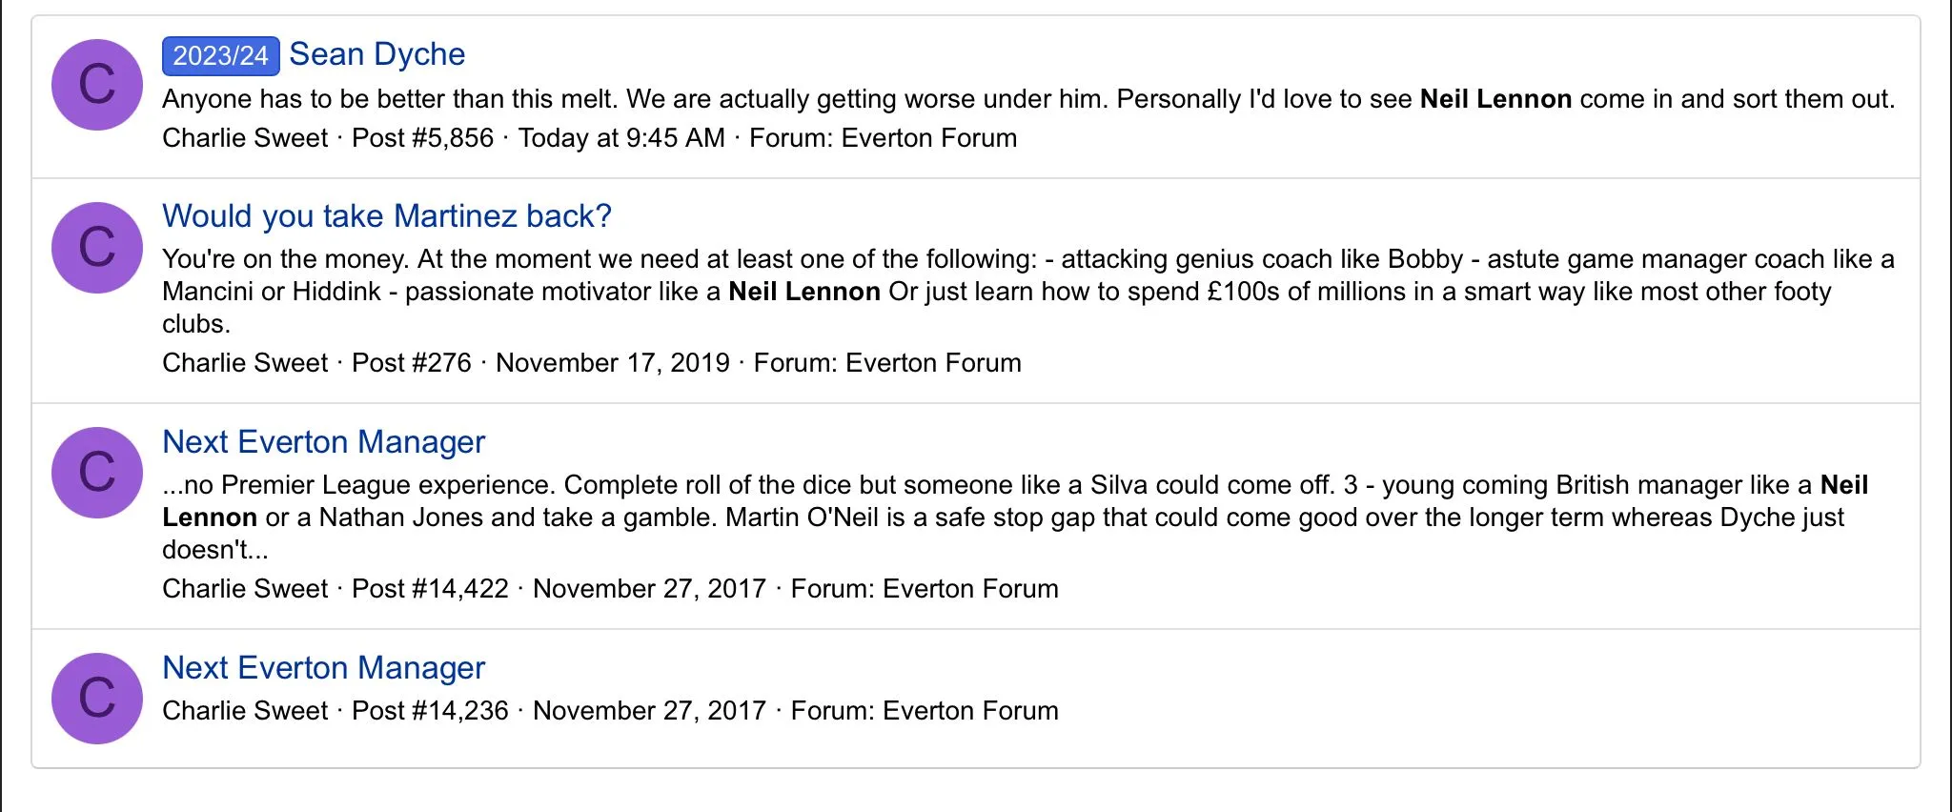Go to Post #14,422
Image resolution: width=1952 pixels, height=812 pixels.
430,589
